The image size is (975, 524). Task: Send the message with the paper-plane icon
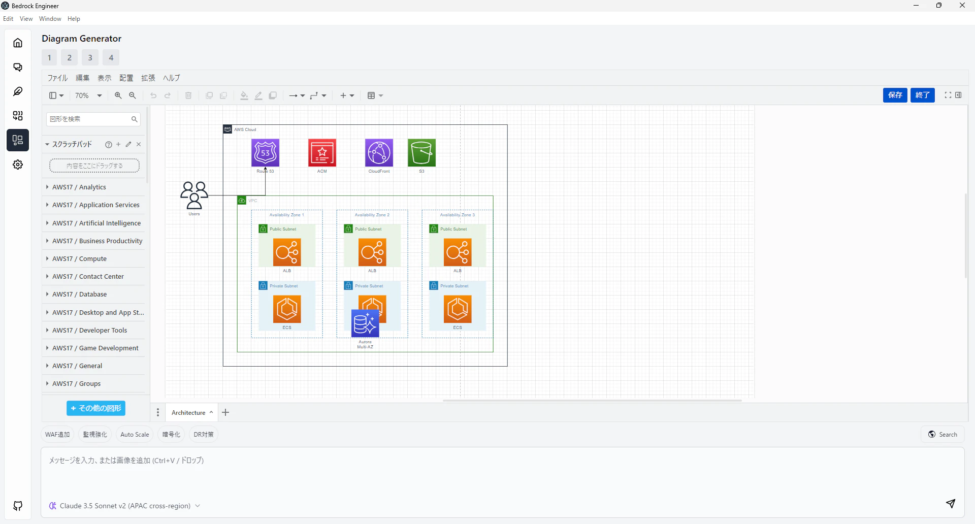coord(951,503)
